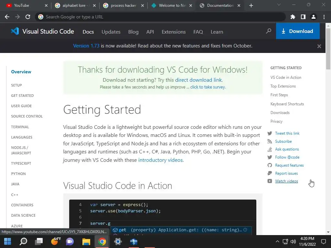The height and width of the screenshot is (248, 331).
Task: Open the introductory videos link
Action: click(160, 160)
